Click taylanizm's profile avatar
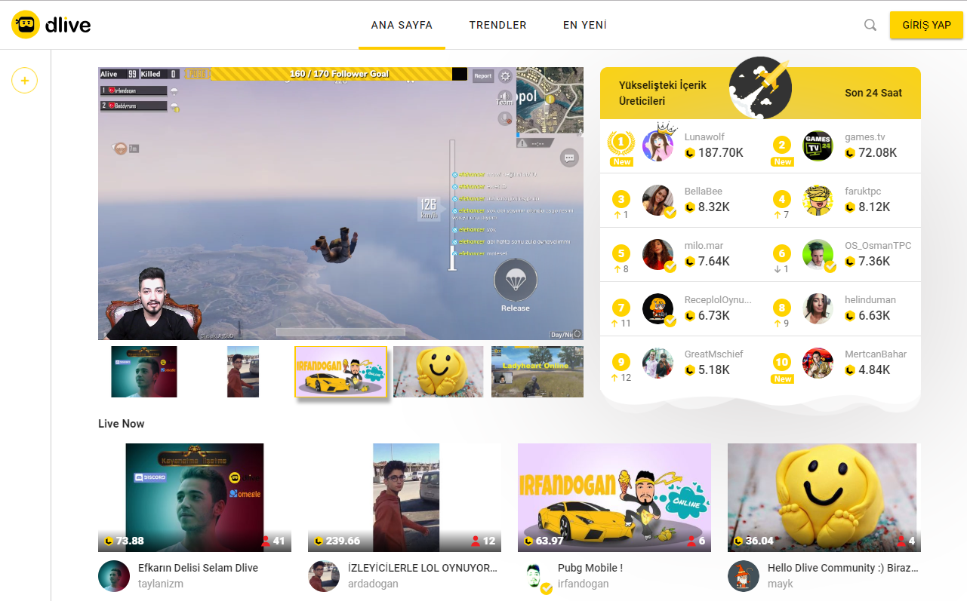The image size is (967, 601). (114, 576)
